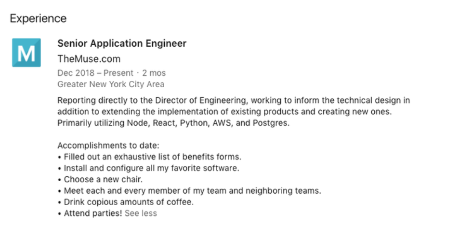Click the line starting addition to extending
460x225 pixels.
tap(225, 112)
